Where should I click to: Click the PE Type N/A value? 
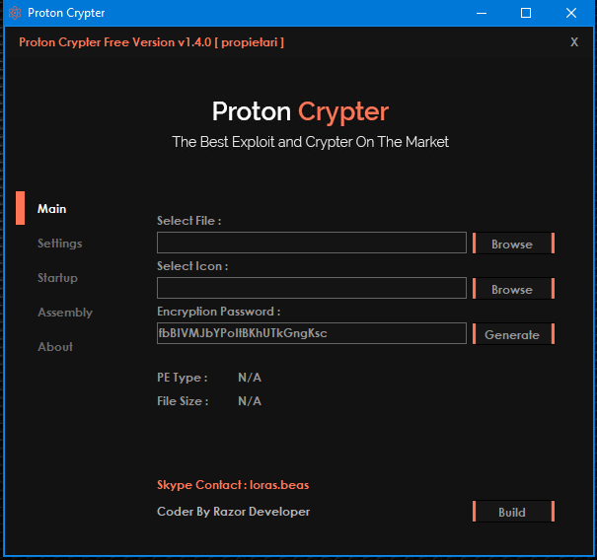tap(250, 378)
